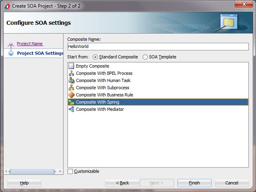
Task: Click the 'Configure SOA settings' heading
Action: (x=38, y=23)
